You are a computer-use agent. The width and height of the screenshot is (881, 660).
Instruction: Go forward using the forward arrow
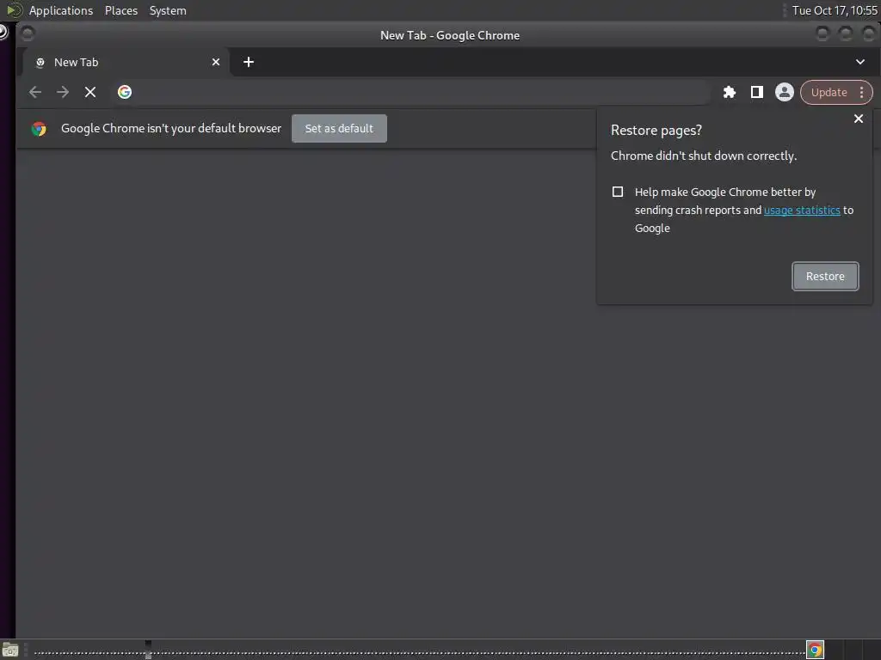point(62,92)
